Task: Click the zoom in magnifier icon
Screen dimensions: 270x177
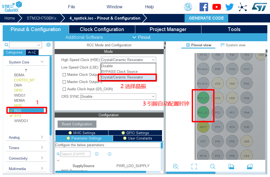Action: click(x=176, y=167)
